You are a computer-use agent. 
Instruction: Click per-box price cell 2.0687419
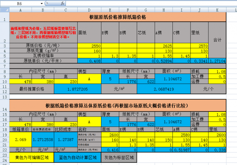pos(164,89)
